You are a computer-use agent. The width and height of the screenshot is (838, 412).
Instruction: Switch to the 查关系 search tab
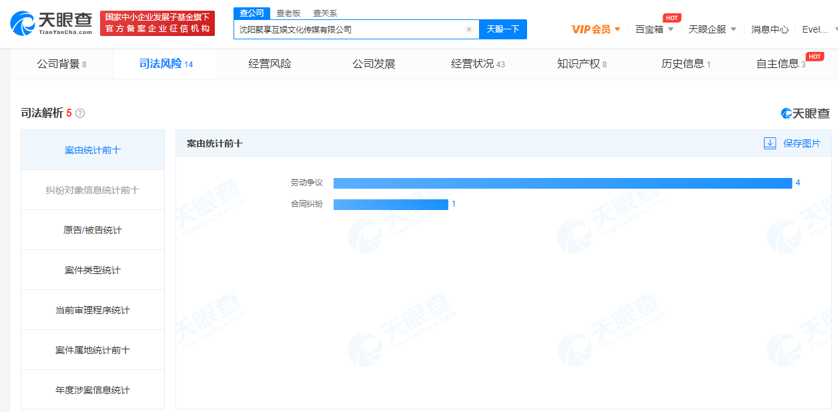tap(325, 13)
